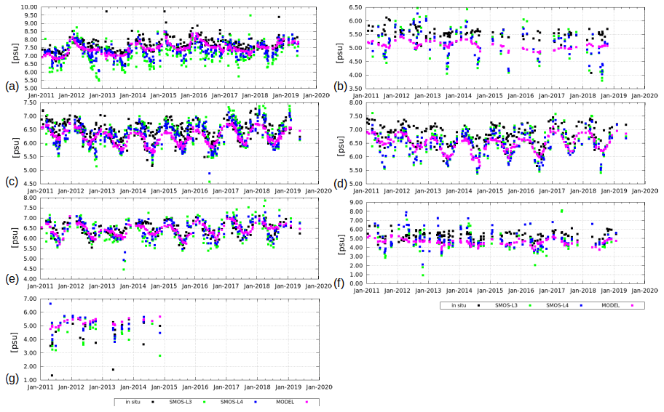Image resolution: width=664 pixels, height=412 pixels.
Task: Click the 6.50 y-axis tick in panel (b)
Action: tap(355, 7)
